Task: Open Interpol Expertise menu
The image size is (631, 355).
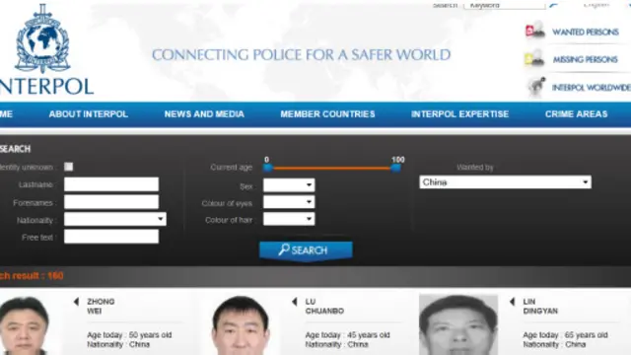Action: tap(459, 114)
